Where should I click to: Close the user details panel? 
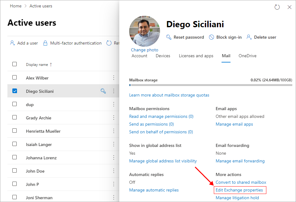290,7
